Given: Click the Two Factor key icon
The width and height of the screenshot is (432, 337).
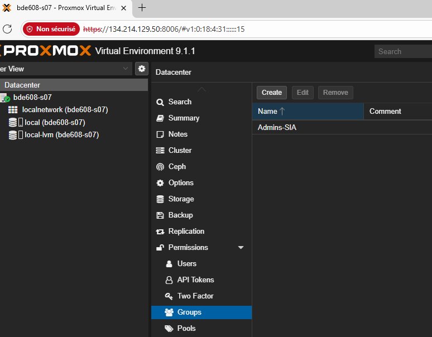Looking at the screenshot, I should coord(169,296).
